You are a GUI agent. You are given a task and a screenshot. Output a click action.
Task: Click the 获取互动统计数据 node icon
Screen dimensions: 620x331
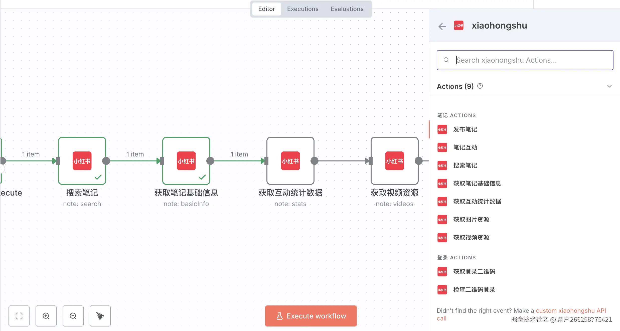point(290,161)
